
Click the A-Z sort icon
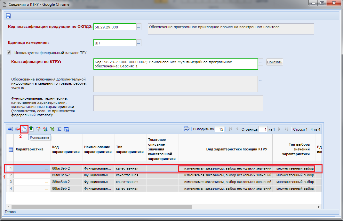[45, 129]
